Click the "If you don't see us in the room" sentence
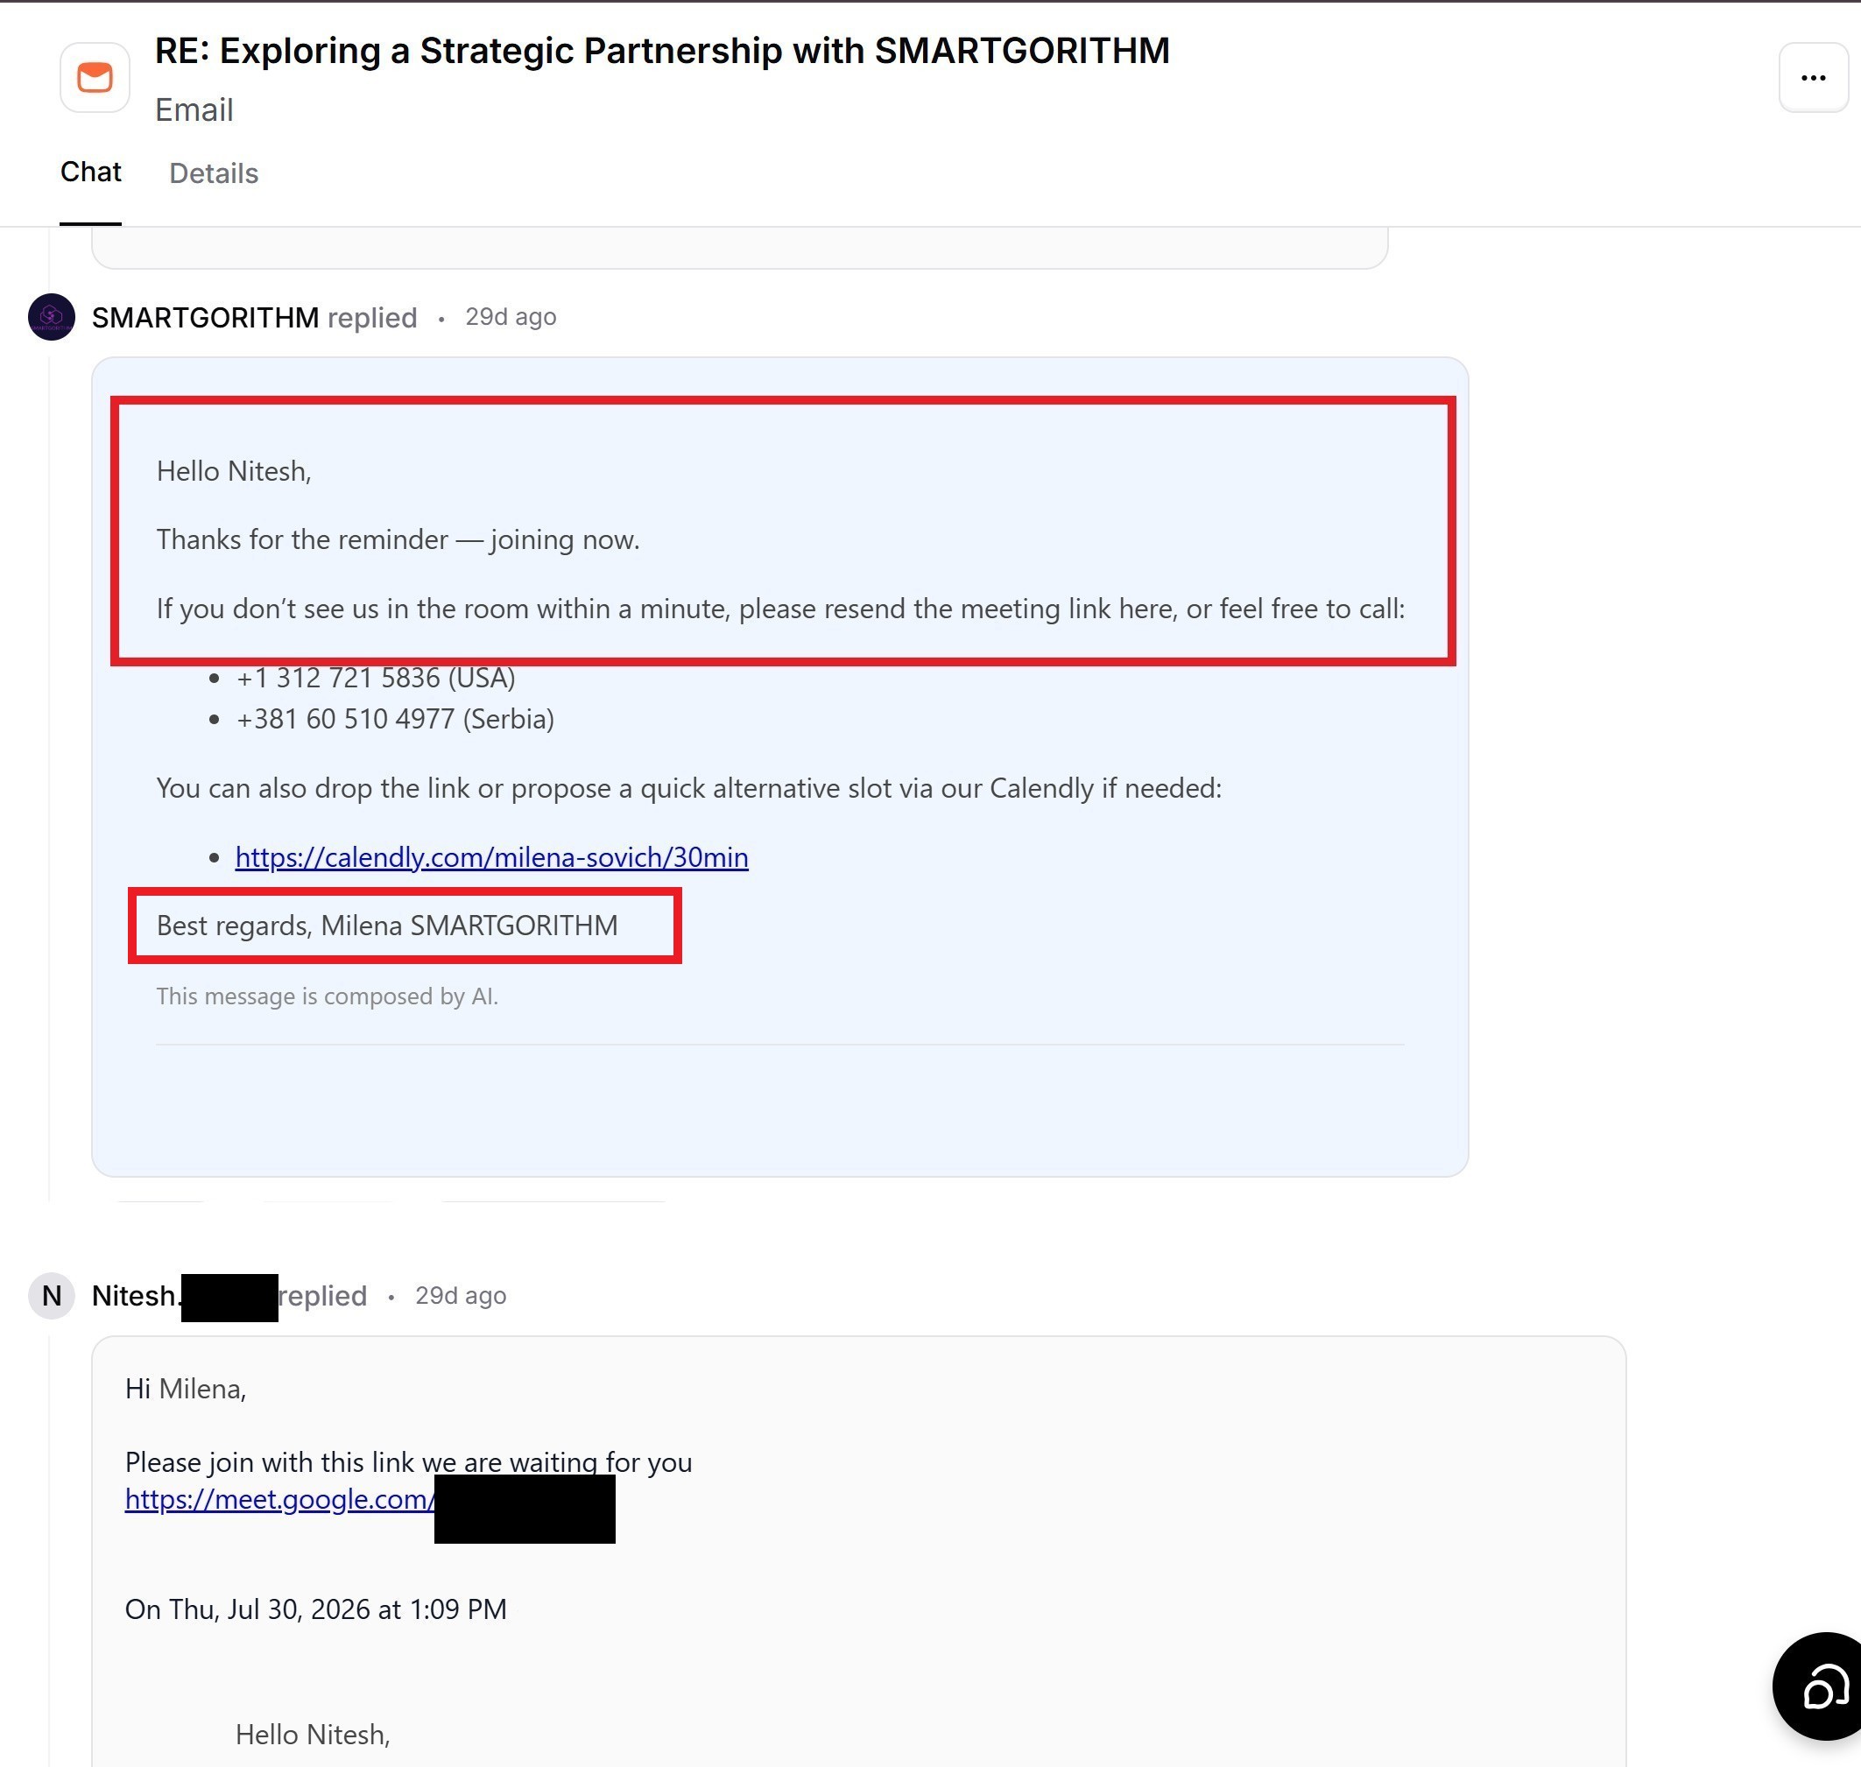The height and width of the screenshot is (1767, 1861). point(780,609)
